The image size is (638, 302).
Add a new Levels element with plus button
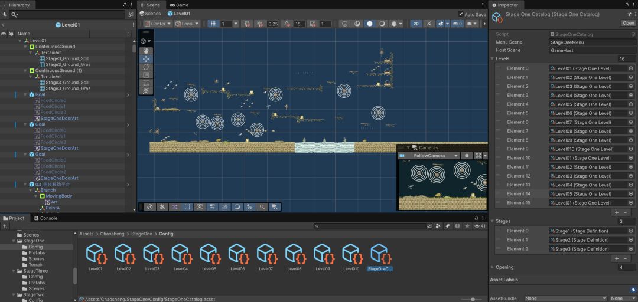616,212
